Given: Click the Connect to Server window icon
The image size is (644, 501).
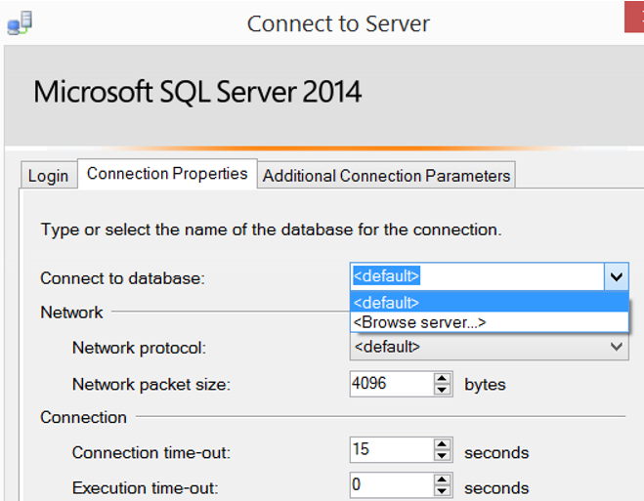Looking at the screenshot, I should [x=20, y=23].
